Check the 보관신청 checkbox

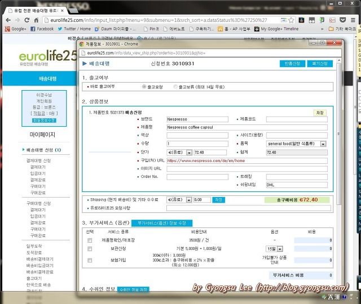(90, 249)
